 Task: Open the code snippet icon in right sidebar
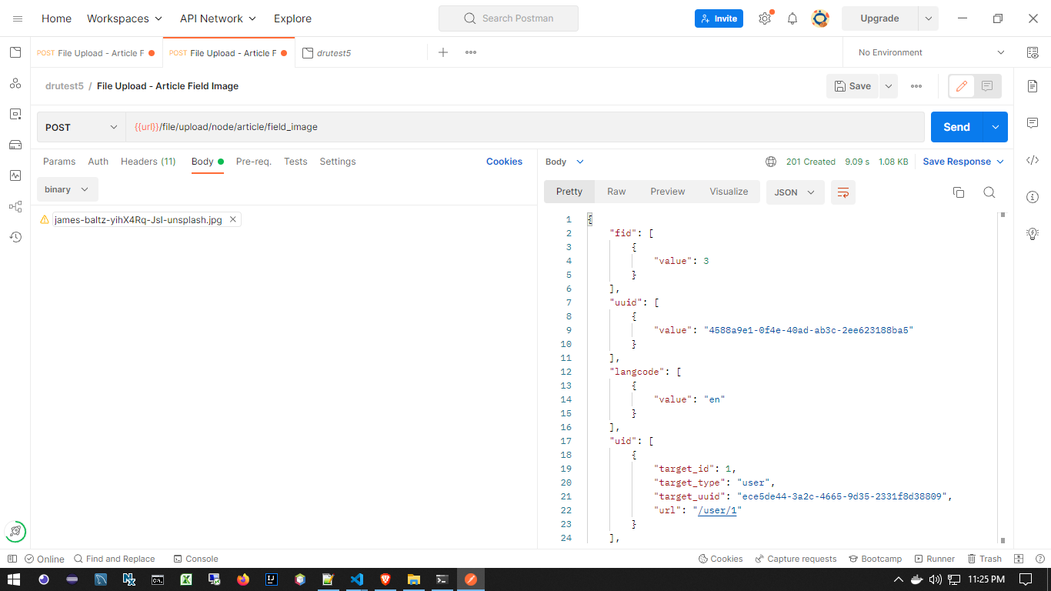1033,160
